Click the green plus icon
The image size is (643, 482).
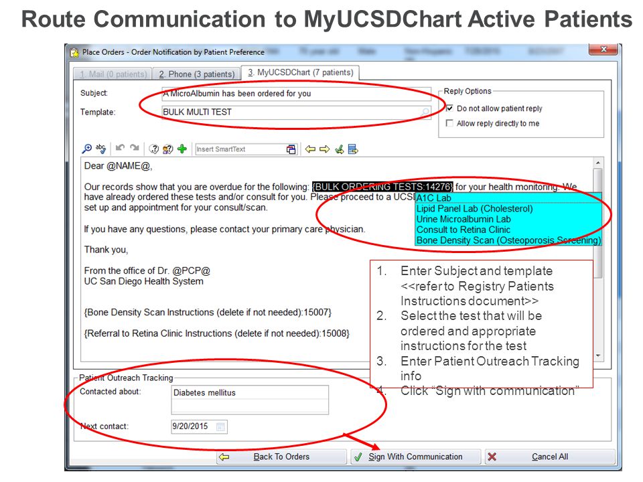(x=182, y=149)
